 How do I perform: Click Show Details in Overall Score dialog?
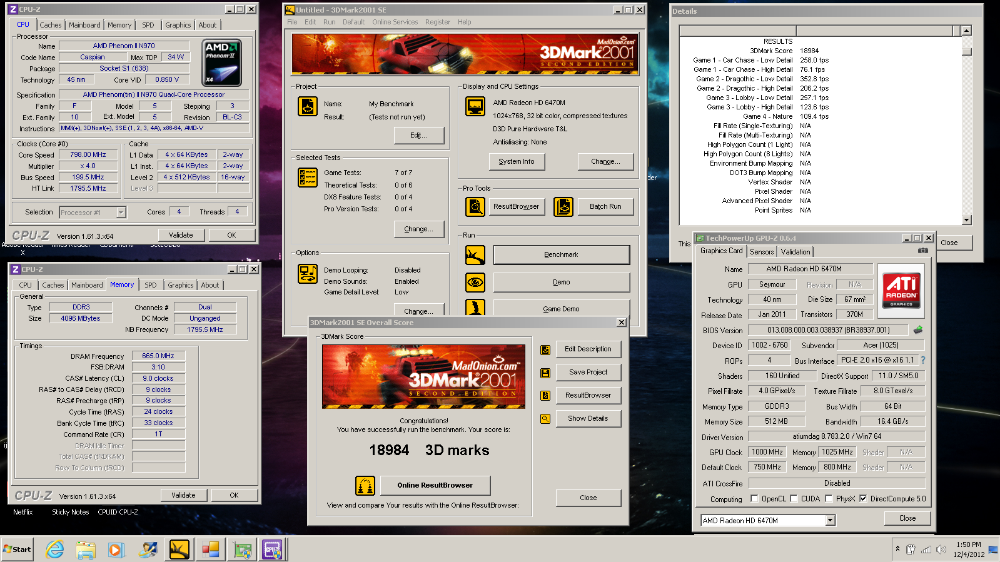[588, 419]
